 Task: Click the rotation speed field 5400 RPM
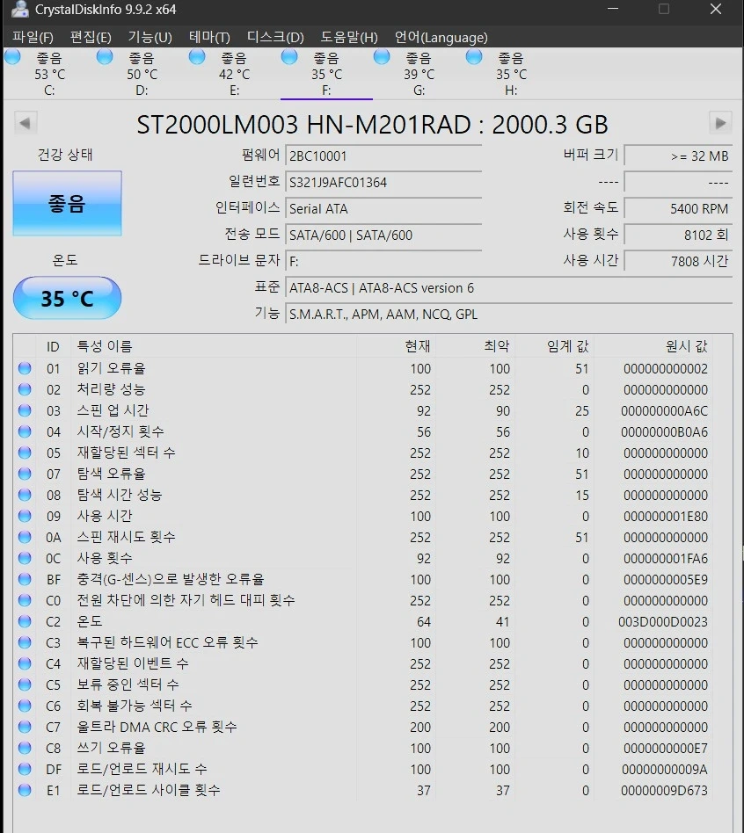(678, 209)
